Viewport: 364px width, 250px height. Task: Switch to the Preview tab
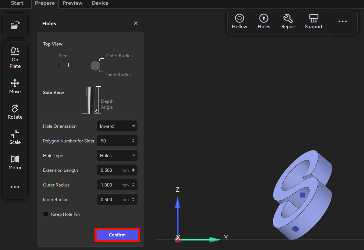(72, 3)
